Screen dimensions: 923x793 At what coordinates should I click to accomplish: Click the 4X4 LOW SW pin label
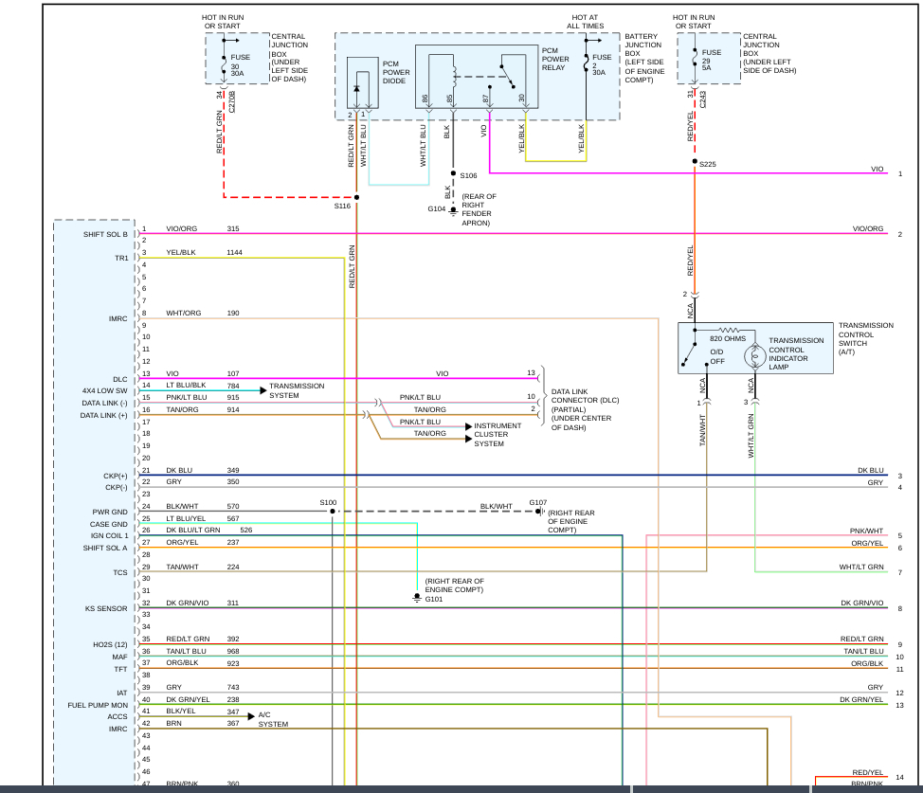[x=105, y=391]
